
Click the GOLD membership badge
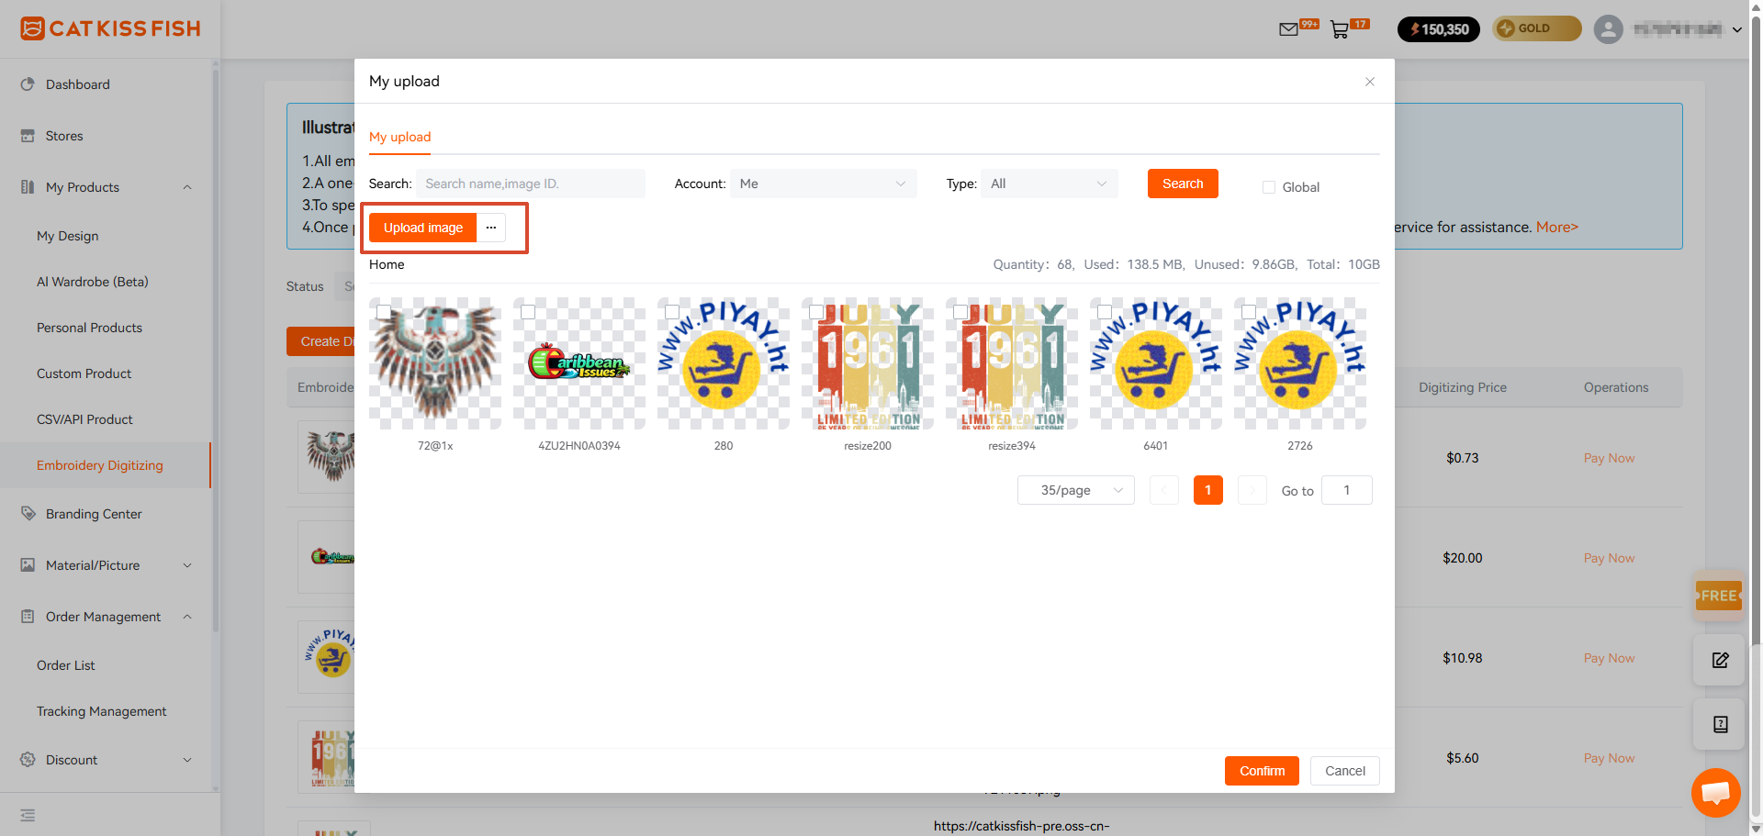[1536, 28]
